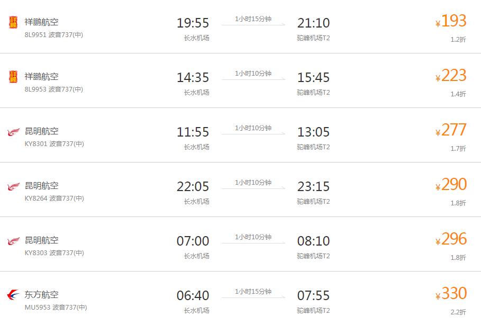Screen dimensions: 481x325
Task: Open the 东方航空 airline name link
Action: (x=42, y=295)
